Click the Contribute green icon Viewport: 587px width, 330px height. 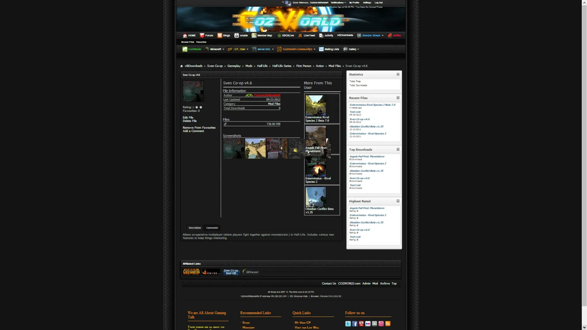185,49
